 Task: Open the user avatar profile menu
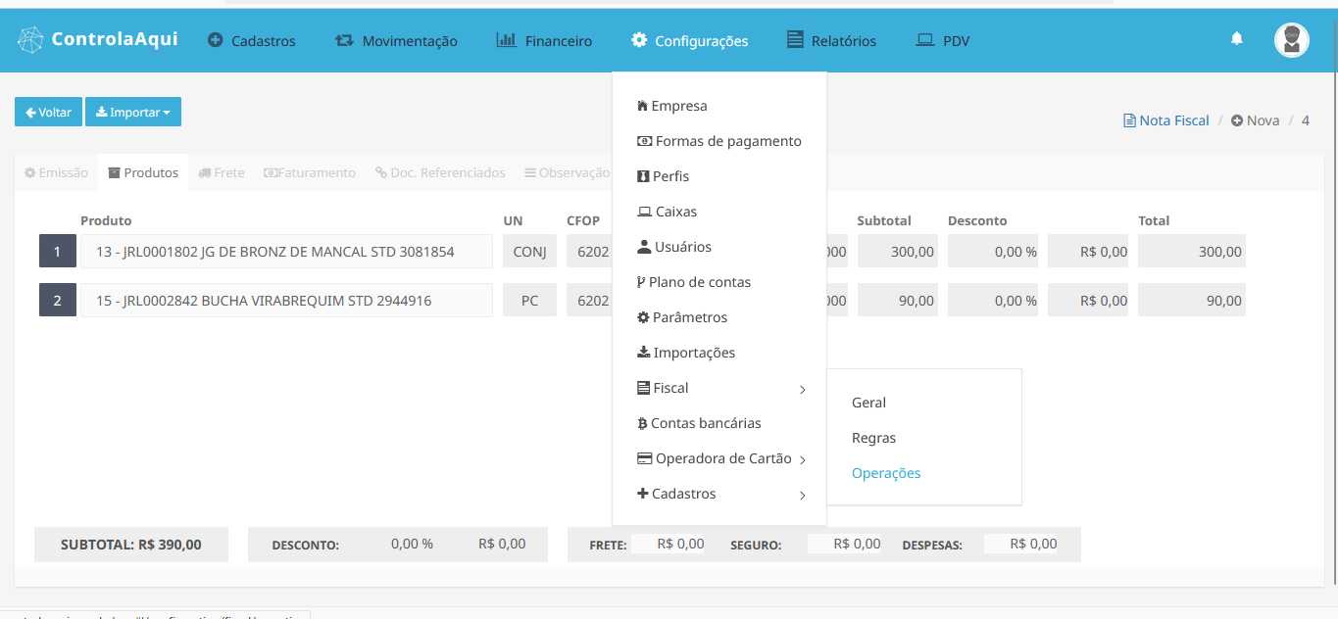pyautogui.click(x=1291, y=40)
